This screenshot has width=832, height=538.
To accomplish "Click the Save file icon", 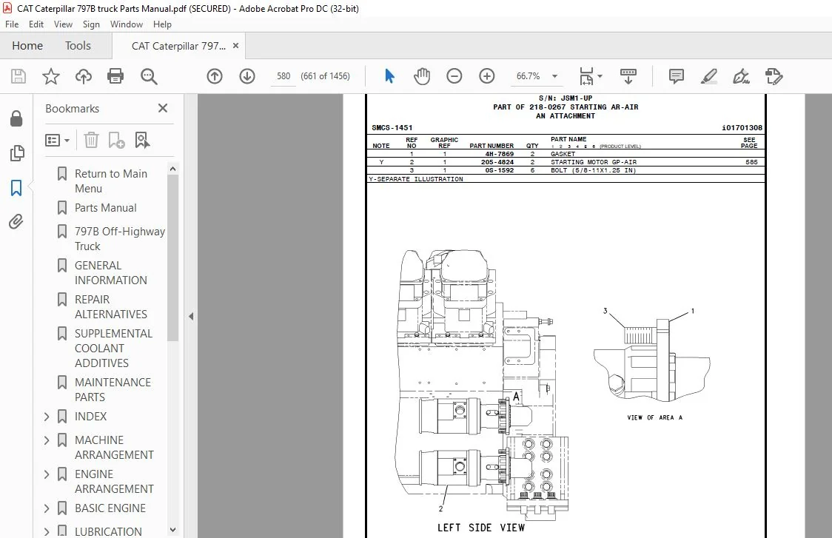I will 18,76.
